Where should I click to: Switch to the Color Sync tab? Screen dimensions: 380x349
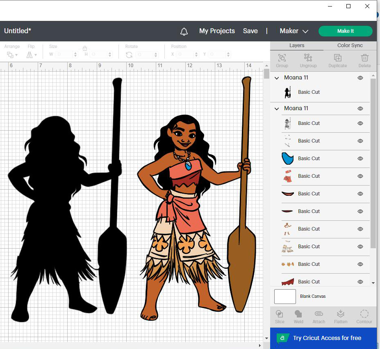(x=350, y=45)
